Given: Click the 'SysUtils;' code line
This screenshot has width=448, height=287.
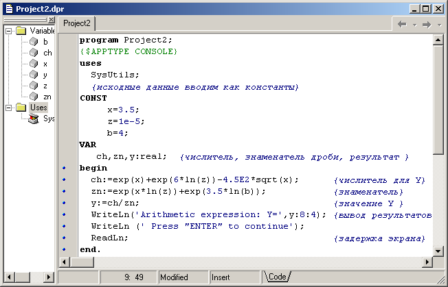Looking at the screenshot, I should pyautogui.click(x=115, y=75).
